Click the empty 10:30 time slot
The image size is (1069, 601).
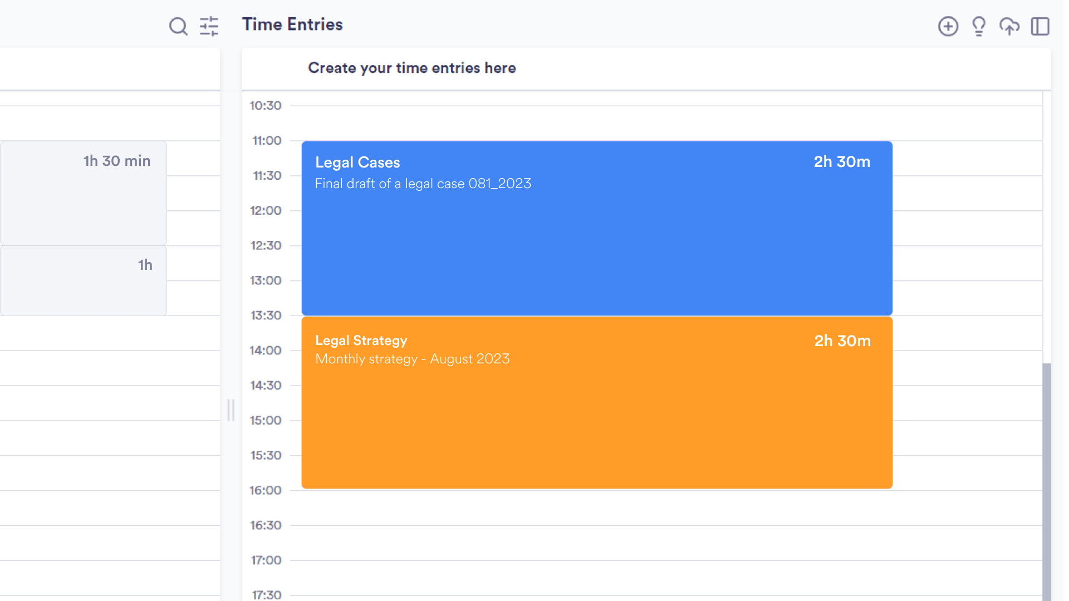665,123
